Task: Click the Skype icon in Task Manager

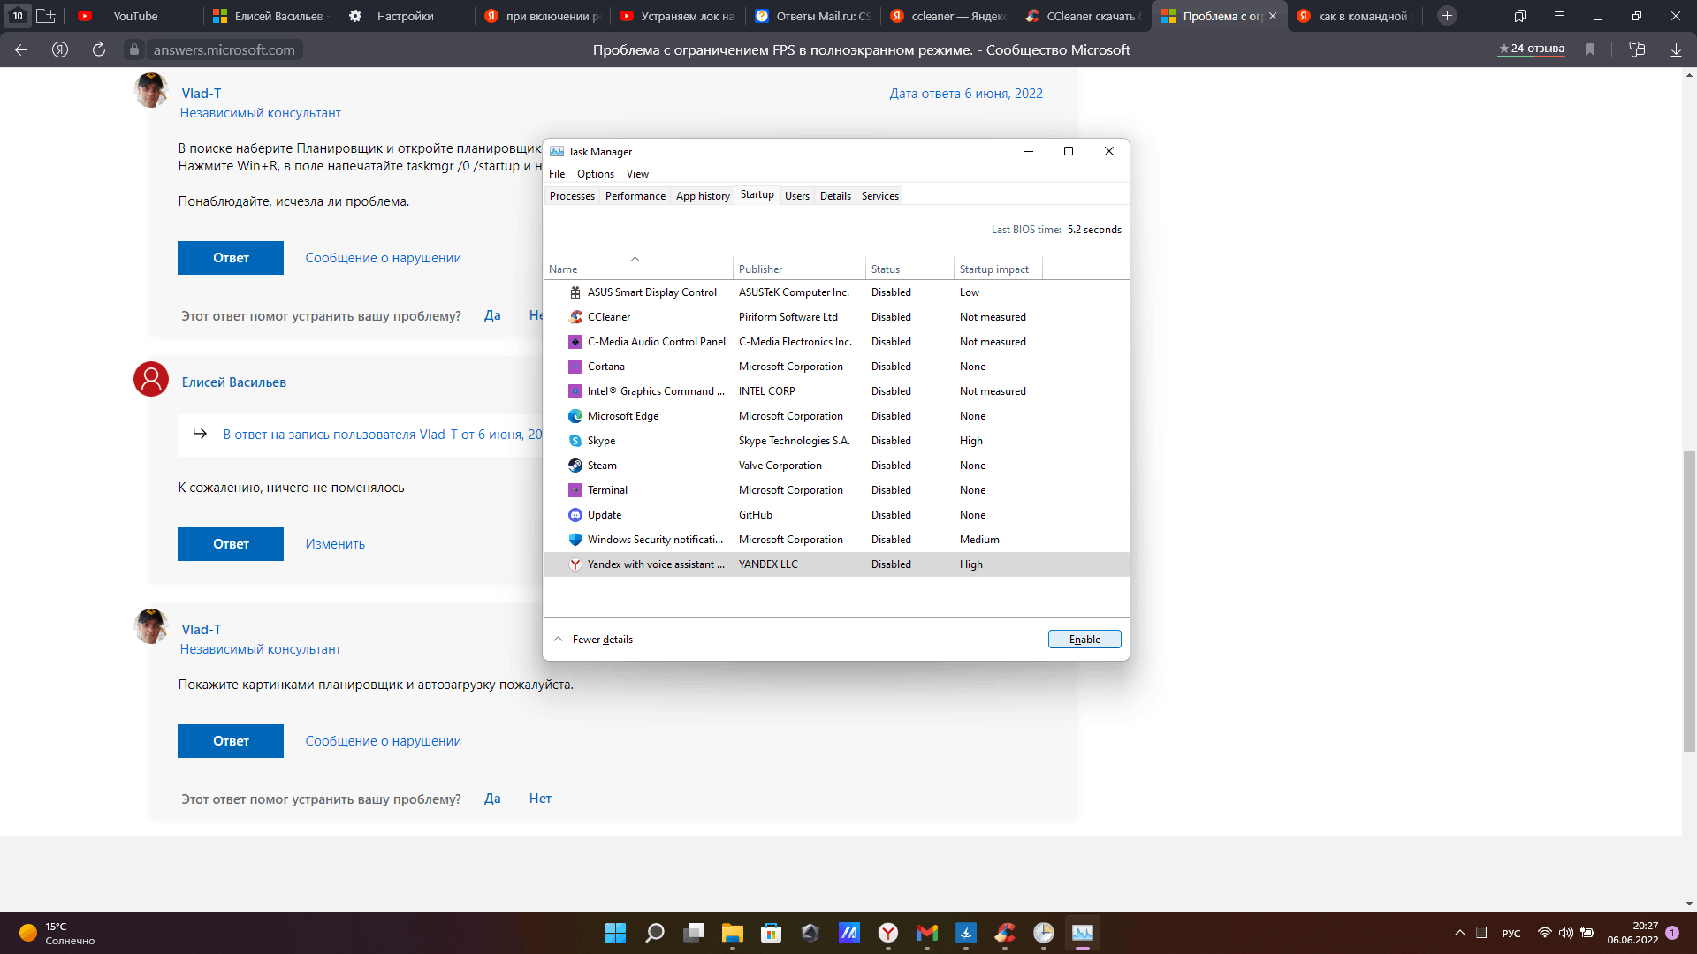Action: [x=575, y=441]
